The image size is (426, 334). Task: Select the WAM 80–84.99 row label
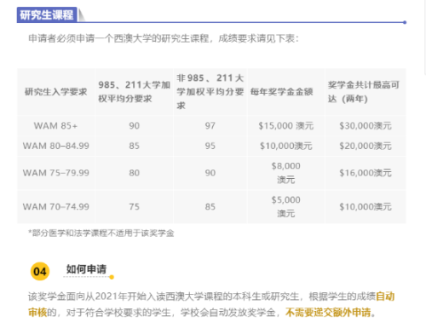(56, 146)
